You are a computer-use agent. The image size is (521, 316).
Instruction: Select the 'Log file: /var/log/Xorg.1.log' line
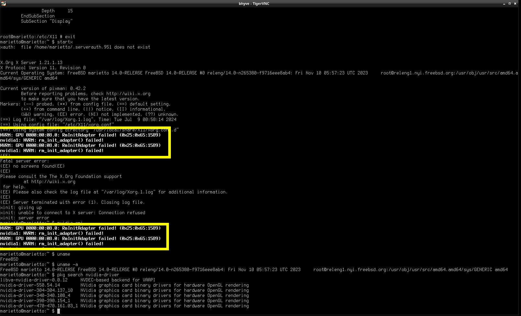point(88,120)
